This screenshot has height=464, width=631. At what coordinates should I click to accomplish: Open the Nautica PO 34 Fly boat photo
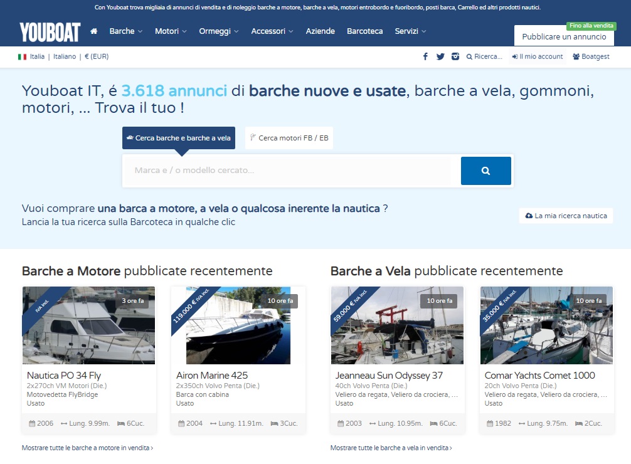pos(88,325)
